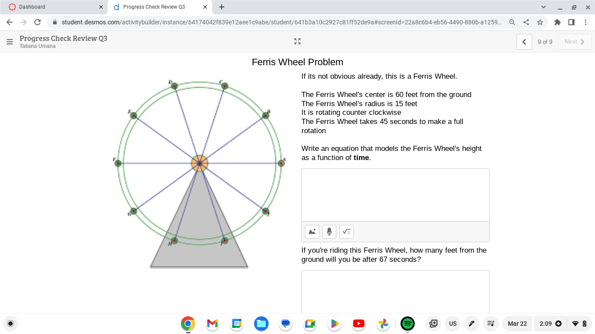Open the media controls tray icon
Image resolution: width=595 pixels, height=334 pixels.
(491, 324)
